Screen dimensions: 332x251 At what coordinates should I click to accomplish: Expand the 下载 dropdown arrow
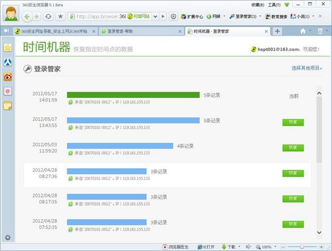[x=239, y=246]
